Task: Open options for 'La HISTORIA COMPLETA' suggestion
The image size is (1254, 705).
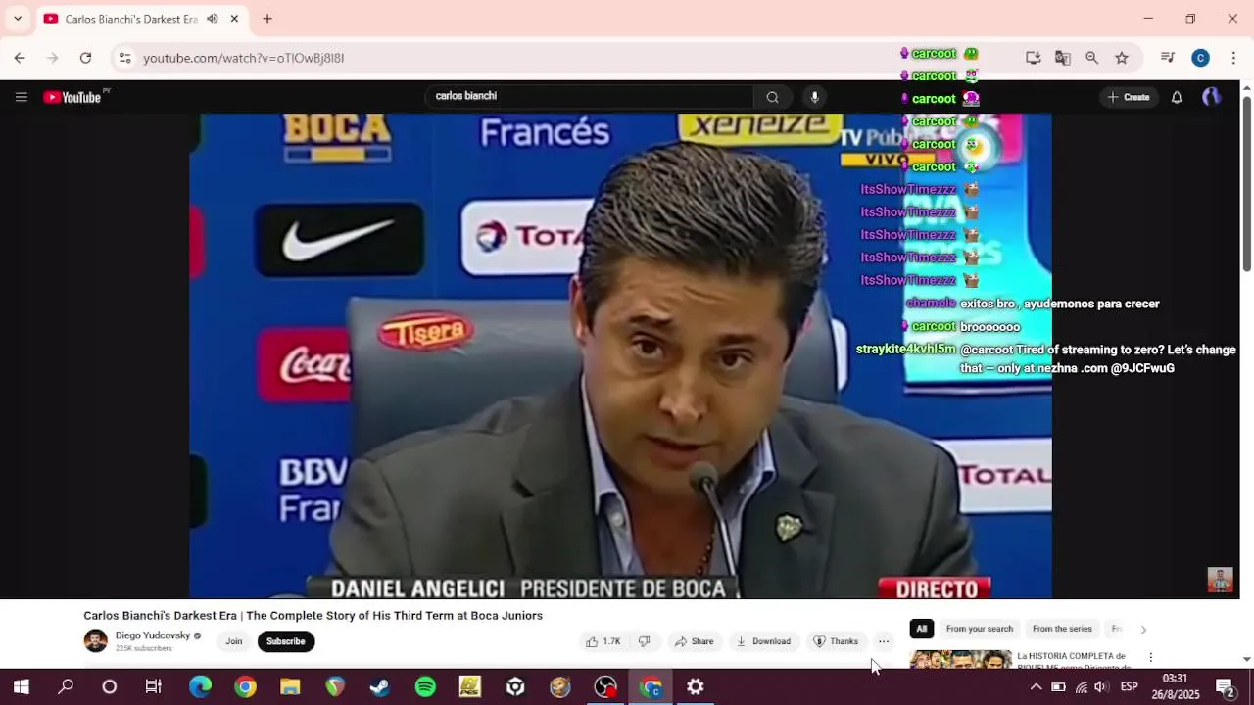Action: 1151,658
